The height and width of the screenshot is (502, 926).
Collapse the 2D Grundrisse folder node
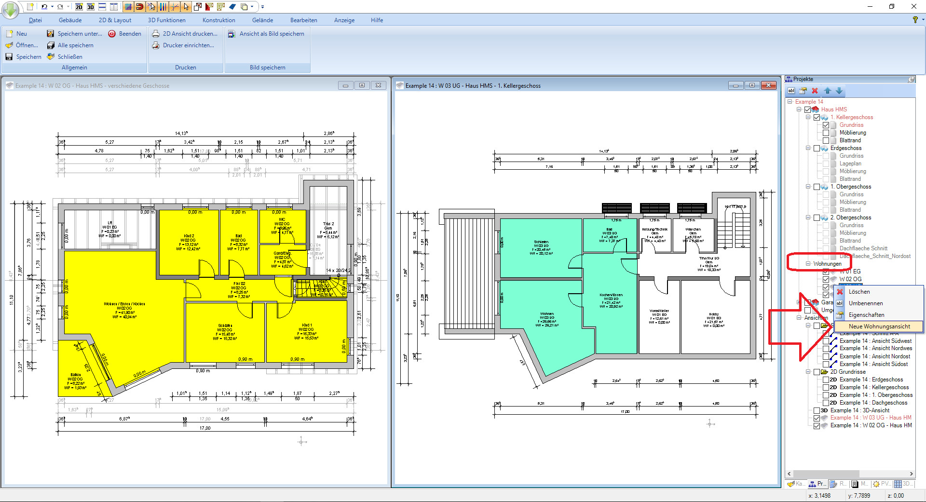(808, 372)
